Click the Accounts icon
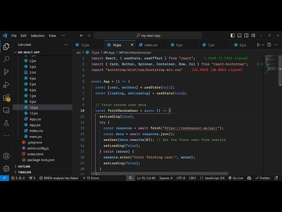 pyautogui.click(x=6, y=156)
